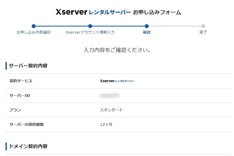Click the プラン row label
This screenshot has width=234, height=156.
15,110
